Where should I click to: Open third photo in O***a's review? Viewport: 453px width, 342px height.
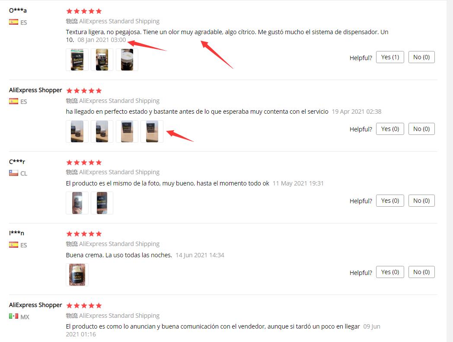click(127, 60)
